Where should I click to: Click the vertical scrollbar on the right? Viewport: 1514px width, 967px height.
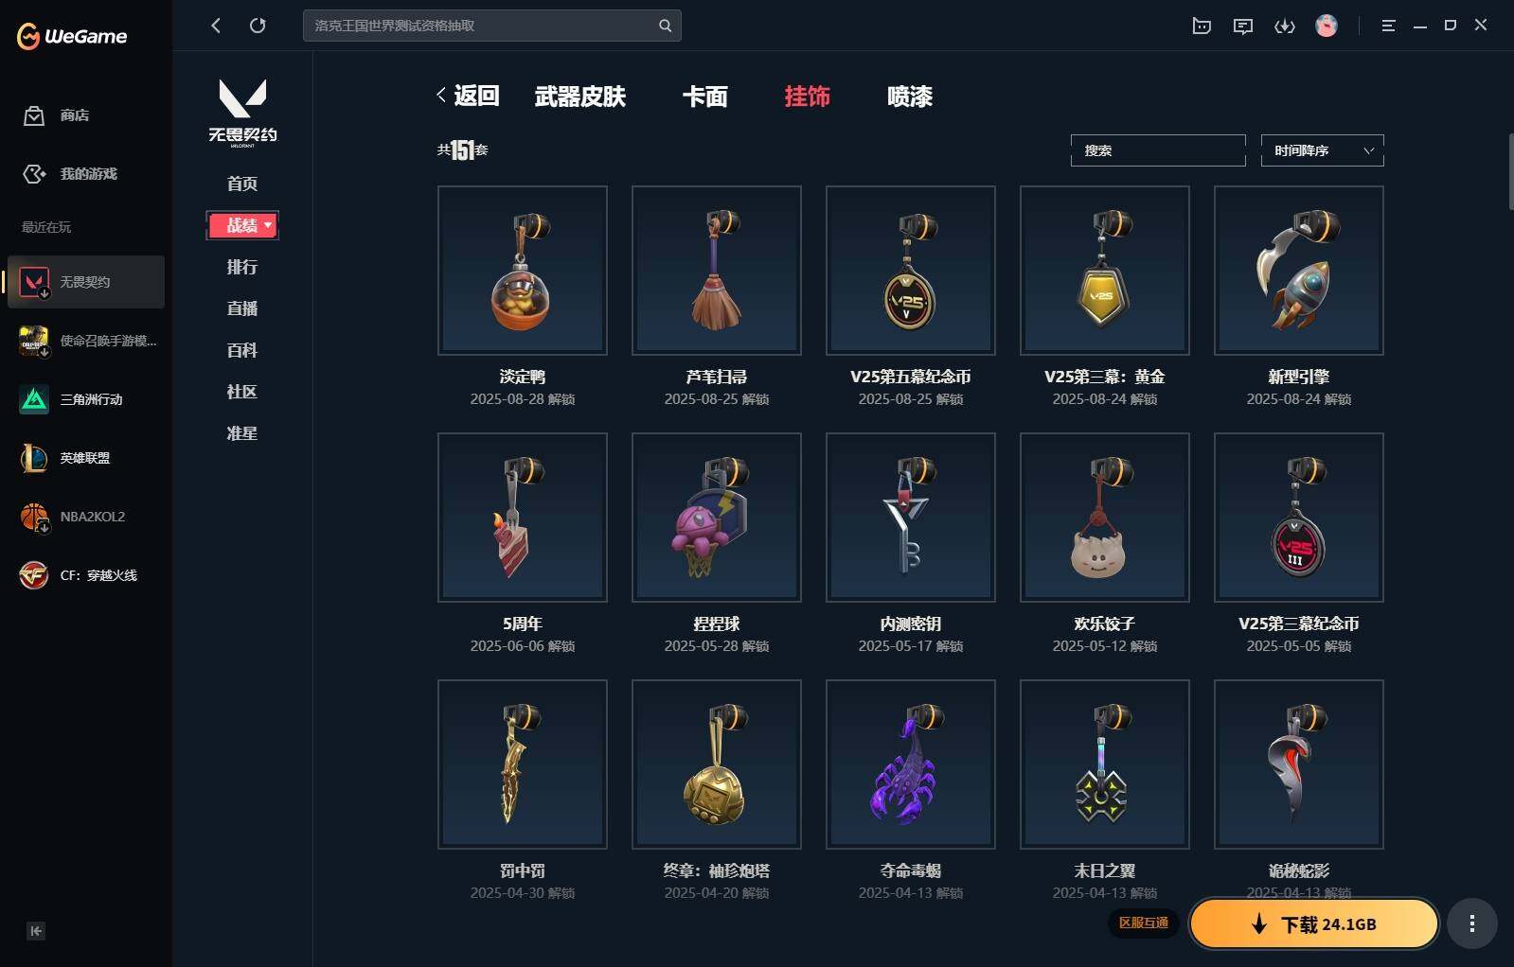click(x=1510, y=172)
